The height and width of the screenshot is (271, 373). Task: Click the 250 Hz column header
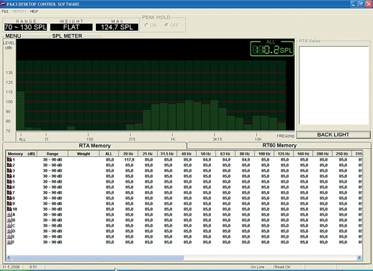[342, 154]
